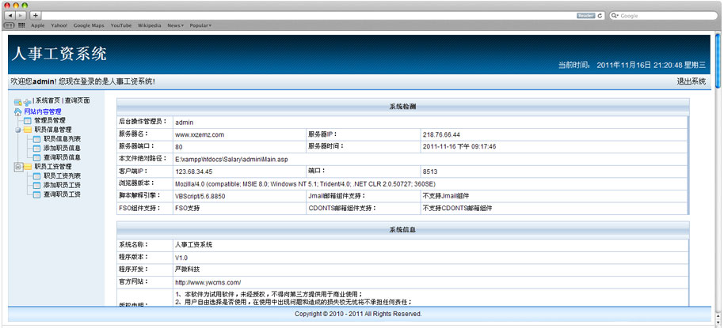Click the folder icon for 职员信息管理
Image resolution: width=724 pixels, height=328 pixels.
click(x=28, y=130)
